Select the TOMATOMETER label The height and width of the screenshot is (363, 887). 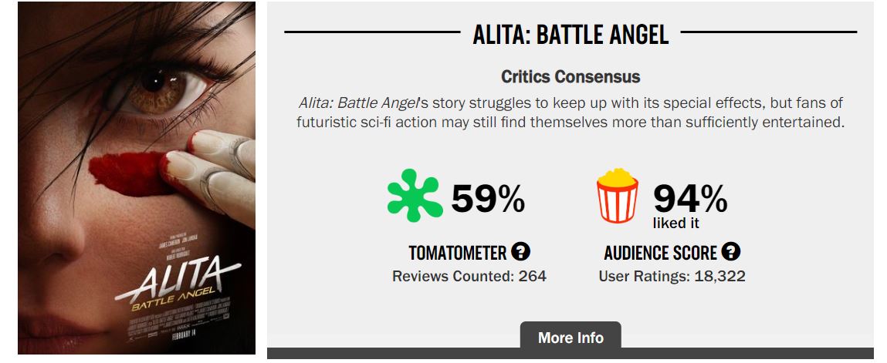[x=458, y=253]
